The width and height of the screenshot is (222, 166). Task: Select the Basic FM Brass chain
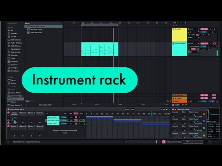pos(53,117)
